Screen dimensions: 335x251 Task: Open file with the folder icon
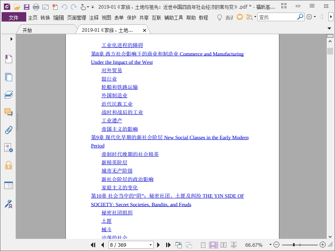pos(17,7)
